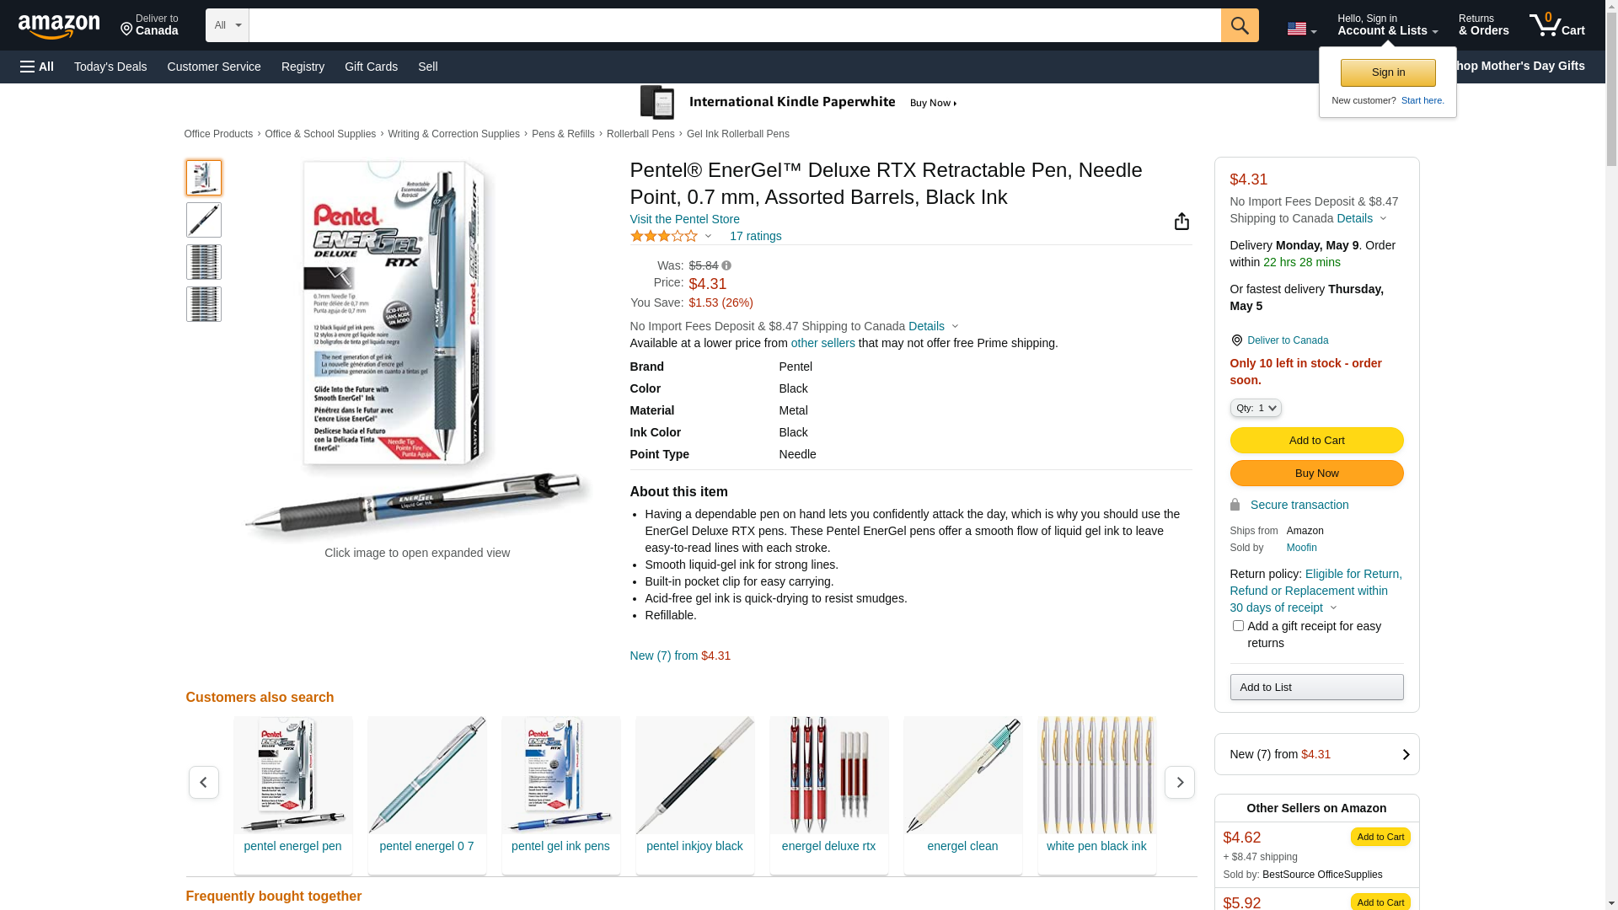Click the magnifying glass search button
This screenshot has width=1618, height=910.
(1239, 25)
